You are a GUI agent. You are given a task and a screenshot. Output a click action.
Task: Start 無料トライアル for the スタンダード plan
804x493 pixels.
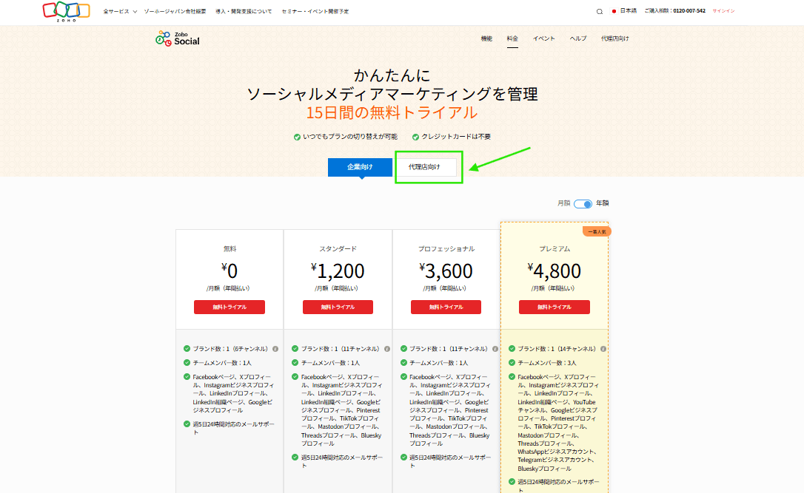coord(338,307)
